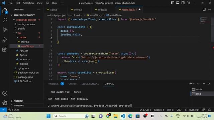This screenshot has width=214, height=120.
Task: Show errors and warnings in status bar
Action: click(13, 110)
